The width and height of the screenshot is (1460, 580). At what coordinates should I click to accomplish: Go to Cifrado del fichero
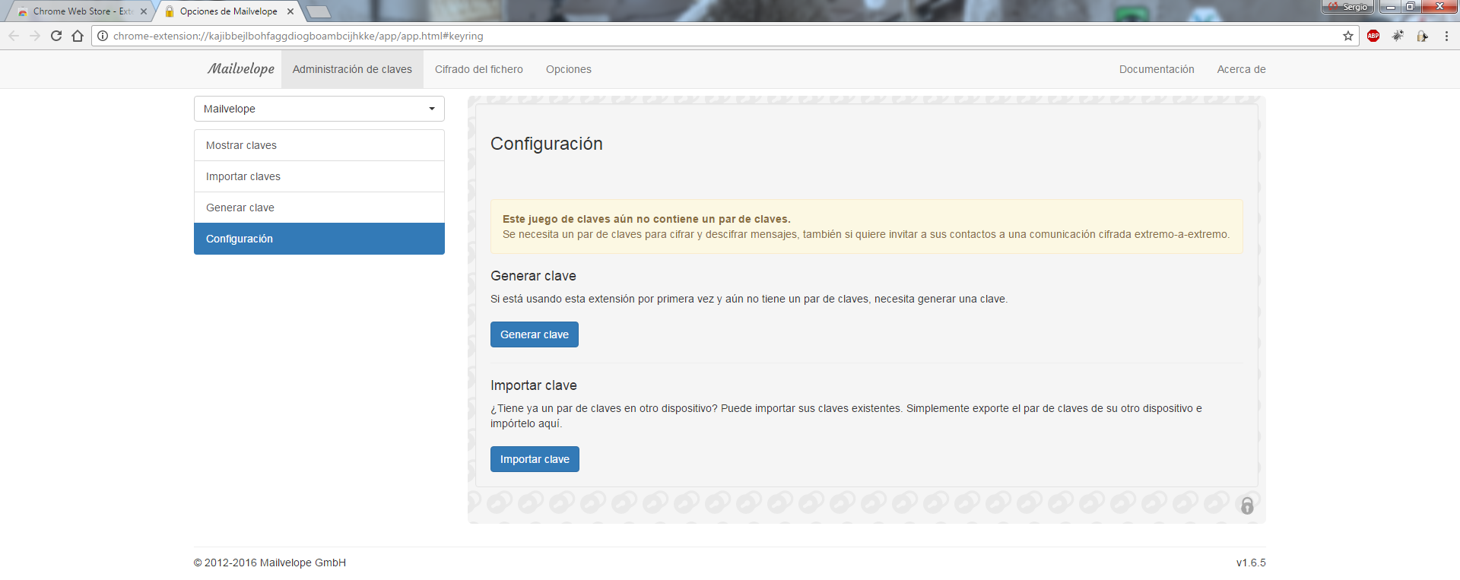coord(479,69)
